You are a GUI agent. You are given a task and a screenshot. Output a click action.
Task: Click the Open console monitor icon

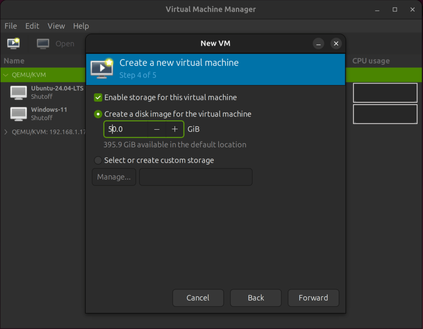(x=43, y=43)
